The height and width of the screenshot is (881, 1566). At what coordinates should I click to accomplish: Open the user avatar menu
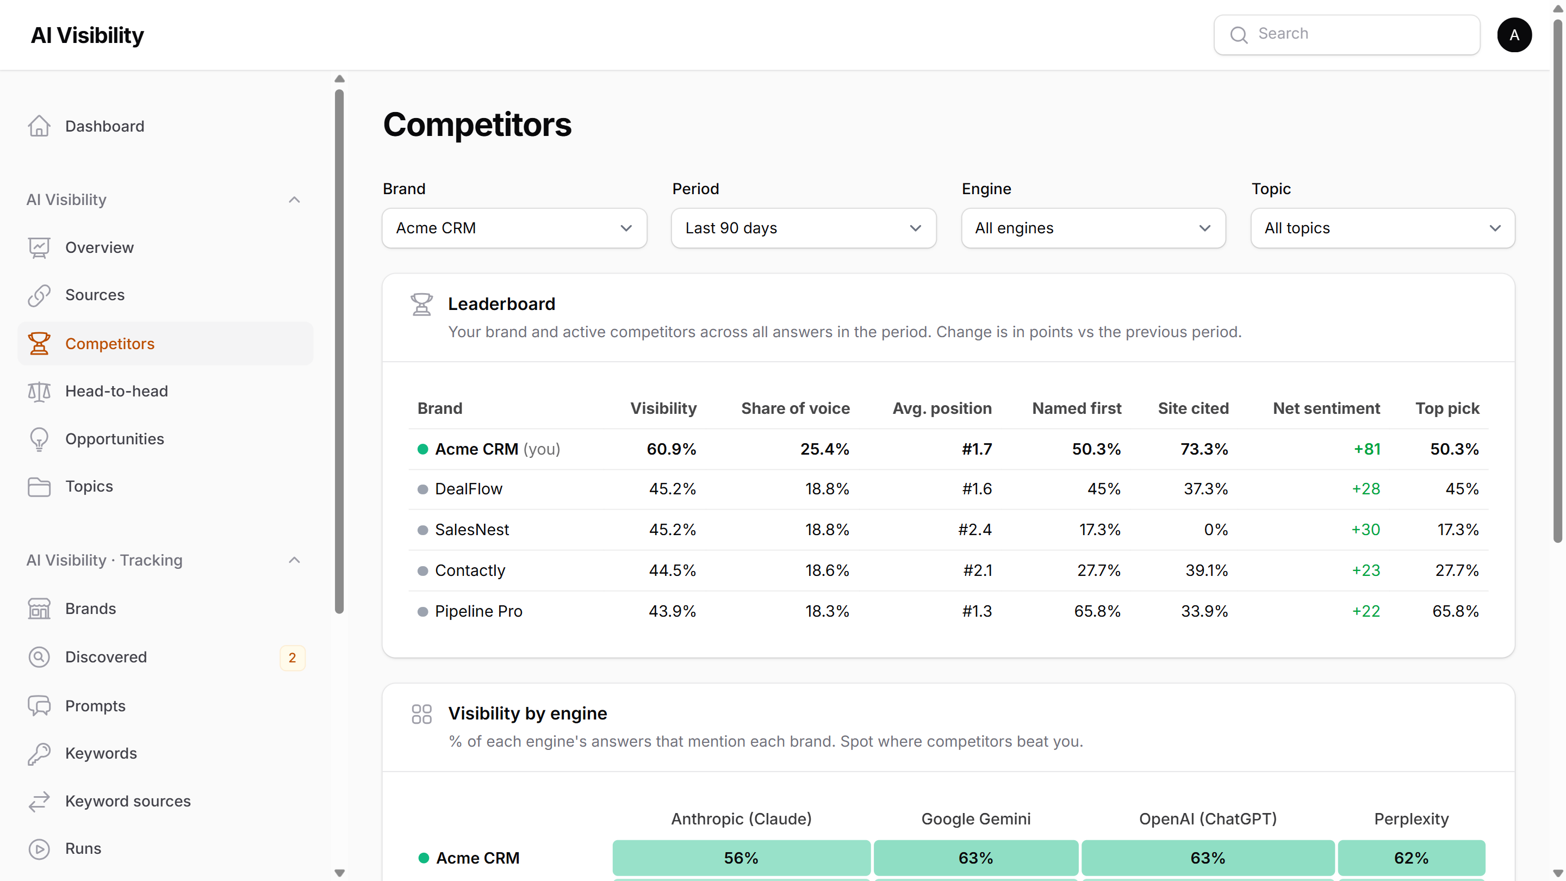tap(1514, 35)
